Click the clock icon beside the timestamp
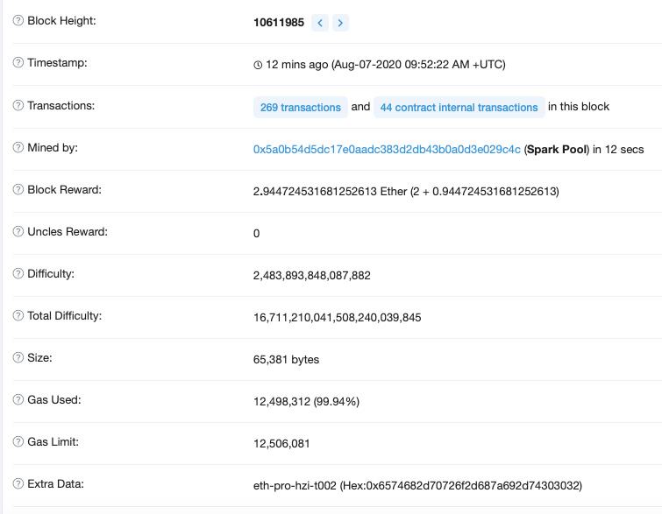This screenshot has height=514, width=662. tap(258, 65)
